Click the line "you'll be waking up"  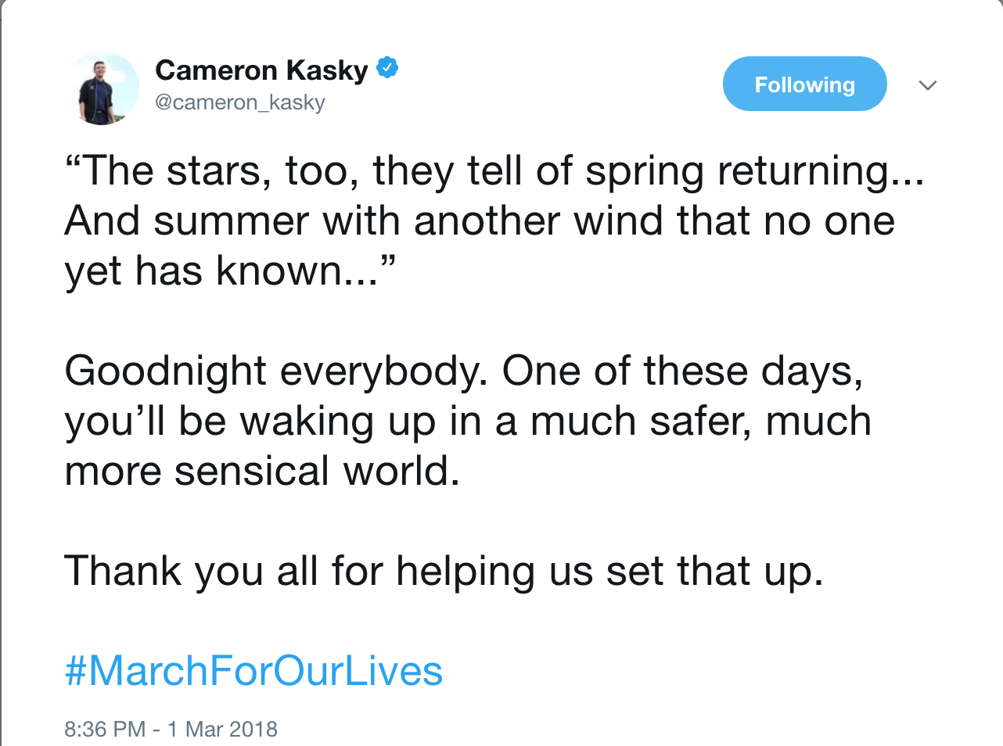[x=468, y=421]
